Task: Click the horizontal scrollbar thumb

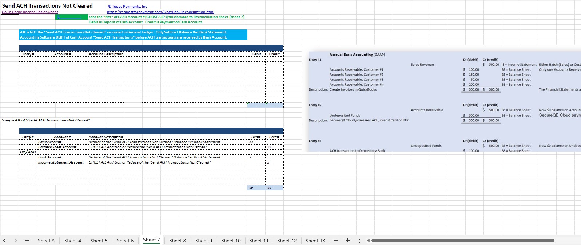Action: pyautogui.click(x=463, y=241)
